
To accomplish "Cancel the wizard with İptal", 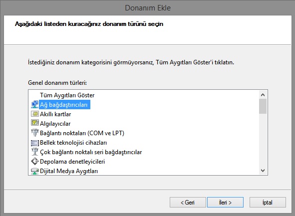I will [268, 202].
